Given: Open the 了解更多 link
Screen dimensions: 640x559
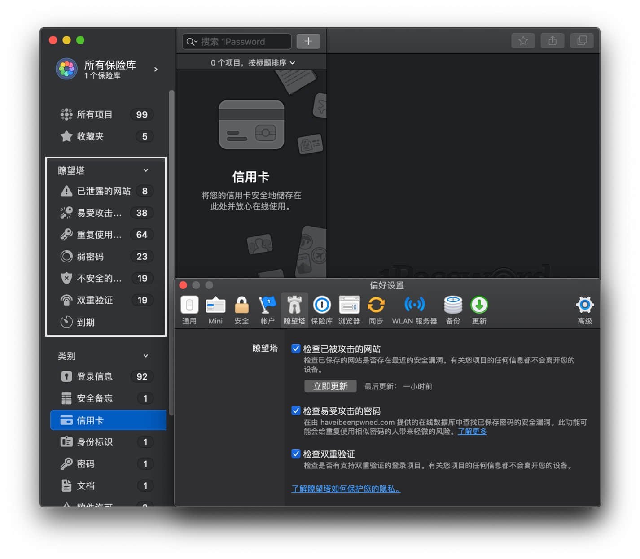Looking at the screenshot, I should [472, 432].
